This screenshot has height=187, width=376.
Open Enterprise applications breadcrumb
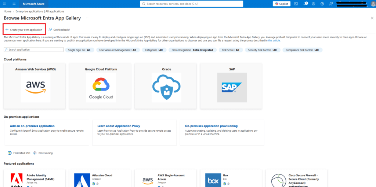click(40, 11)
